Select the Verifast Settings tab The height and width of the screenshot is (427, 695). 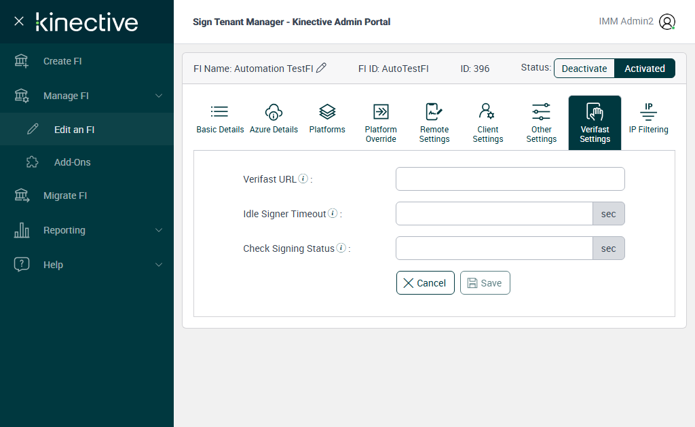(x=595, y=123)
